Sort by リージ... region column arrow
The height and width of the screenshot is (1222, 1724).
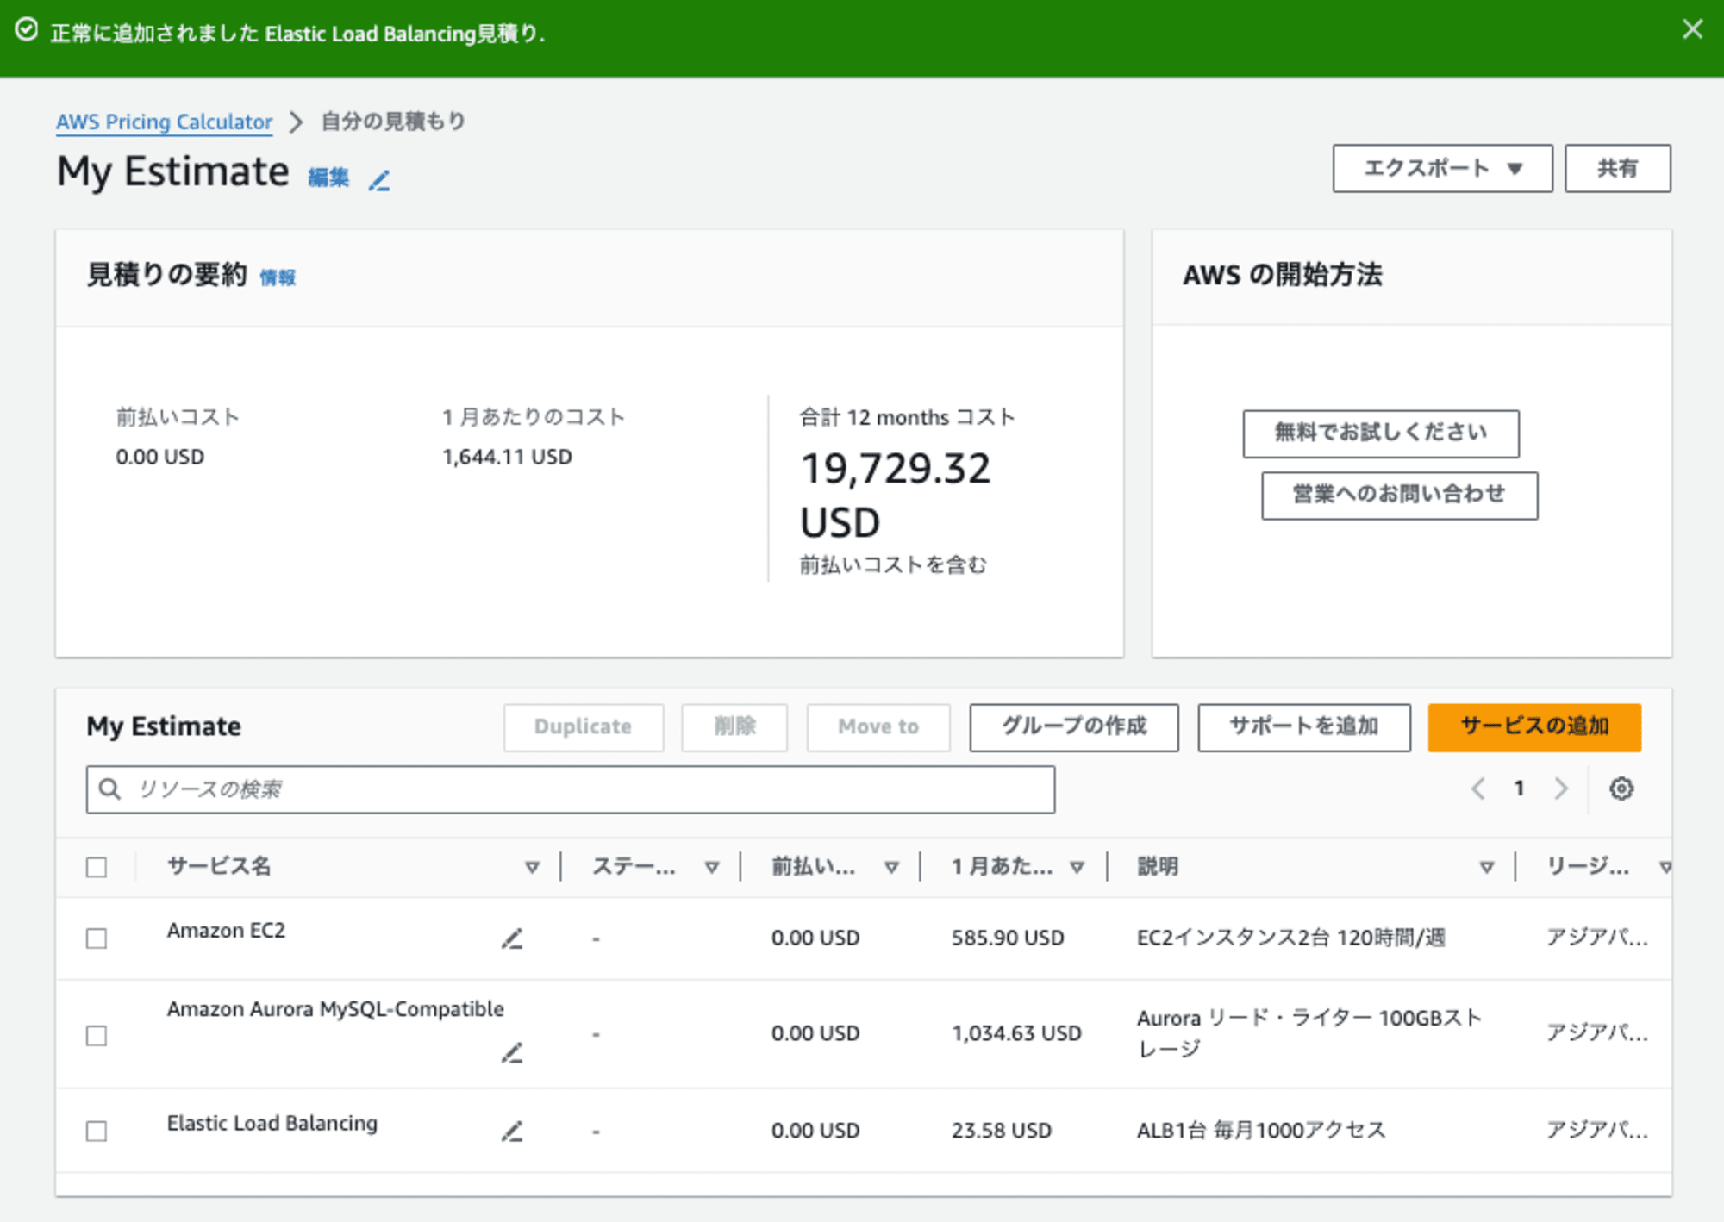coord(1665,867)
